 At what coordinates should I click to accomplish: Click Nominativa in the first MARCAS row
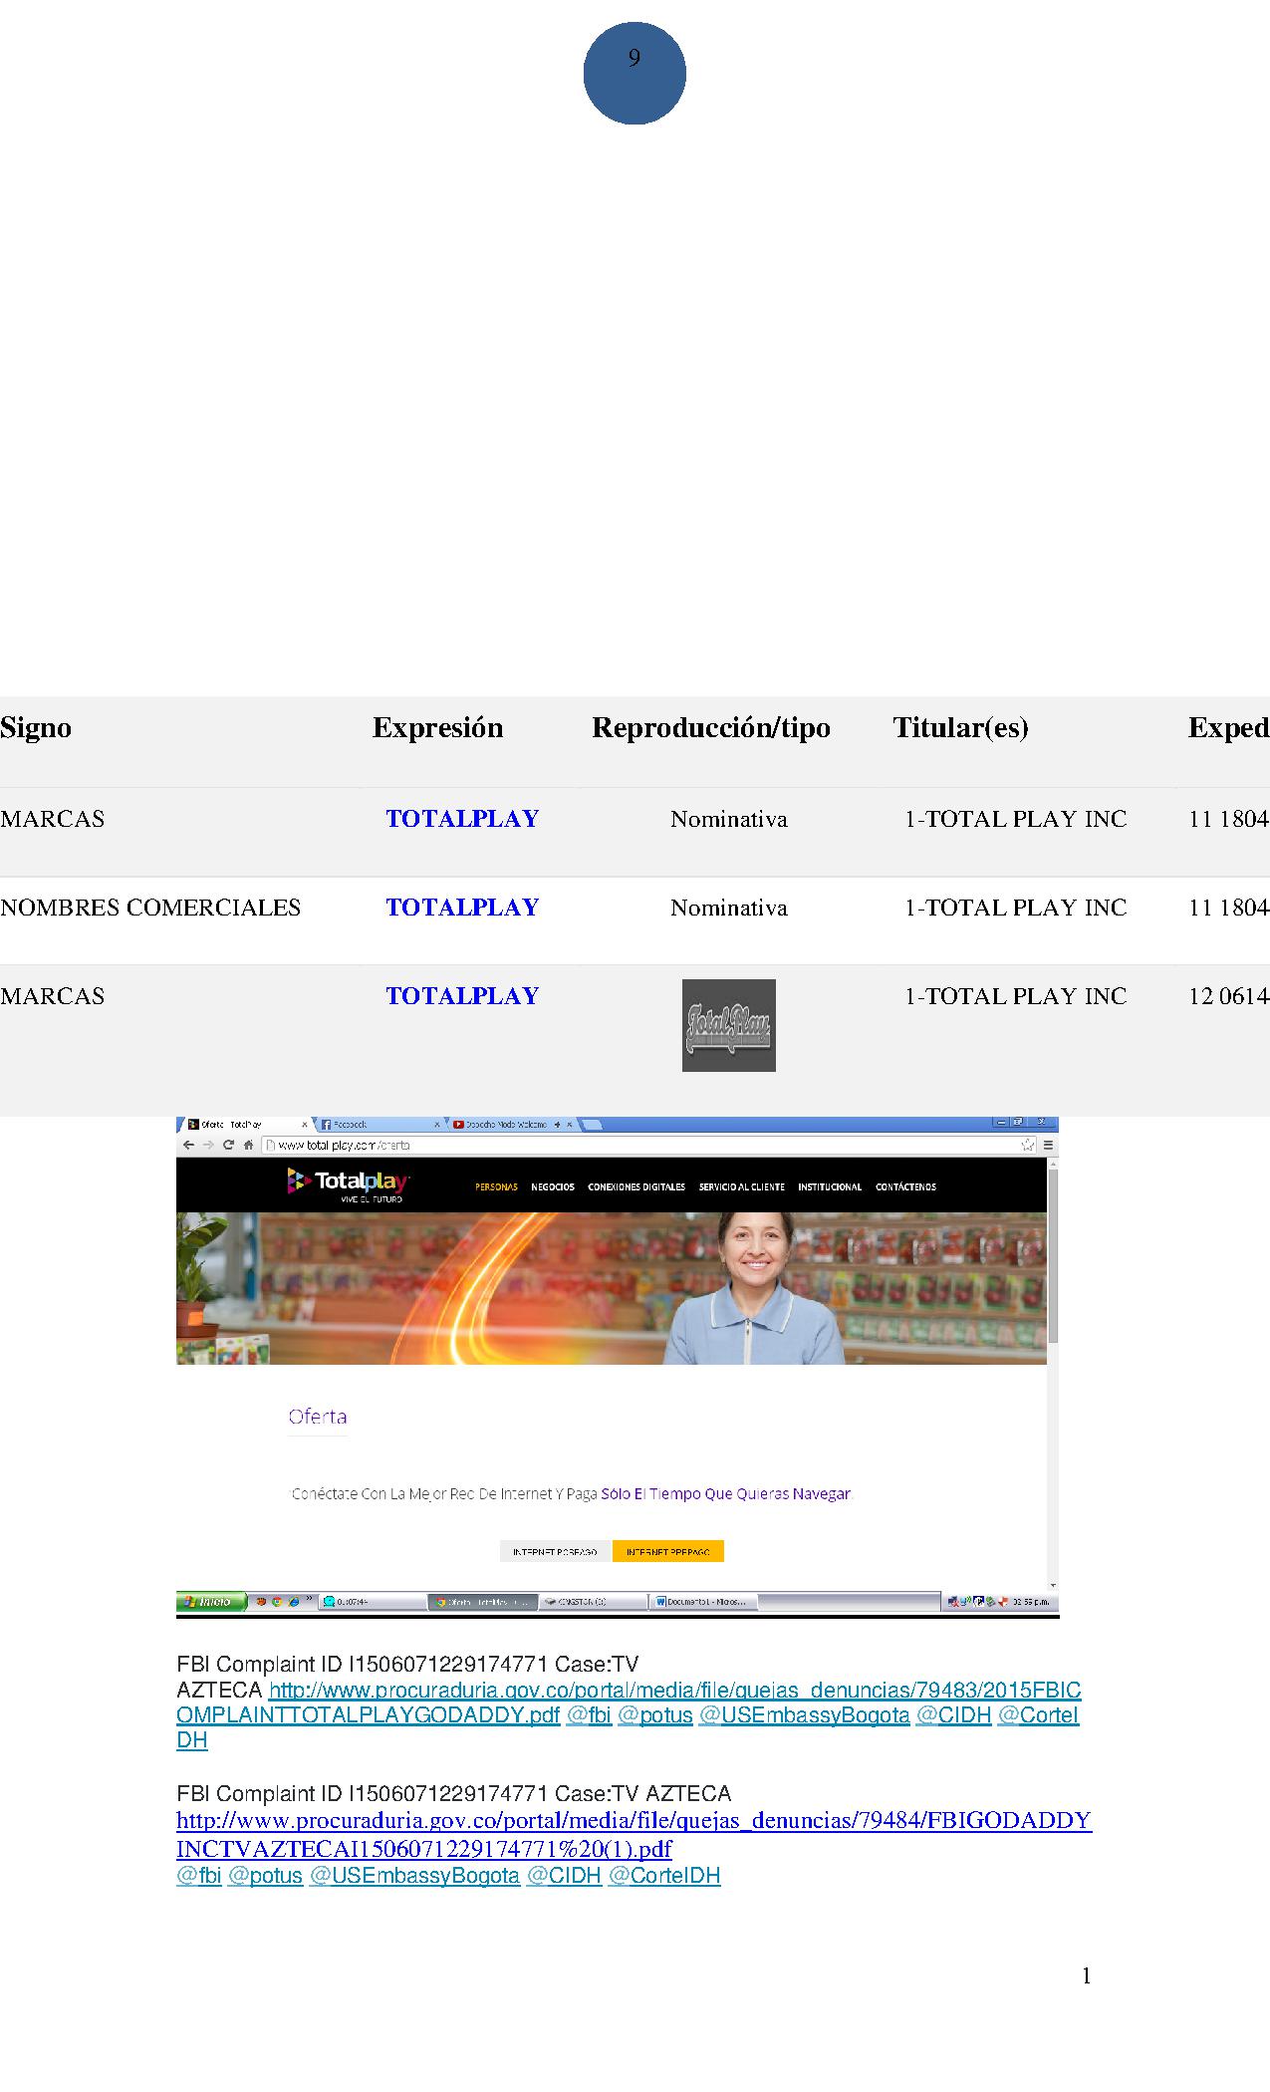click(729, 819)
